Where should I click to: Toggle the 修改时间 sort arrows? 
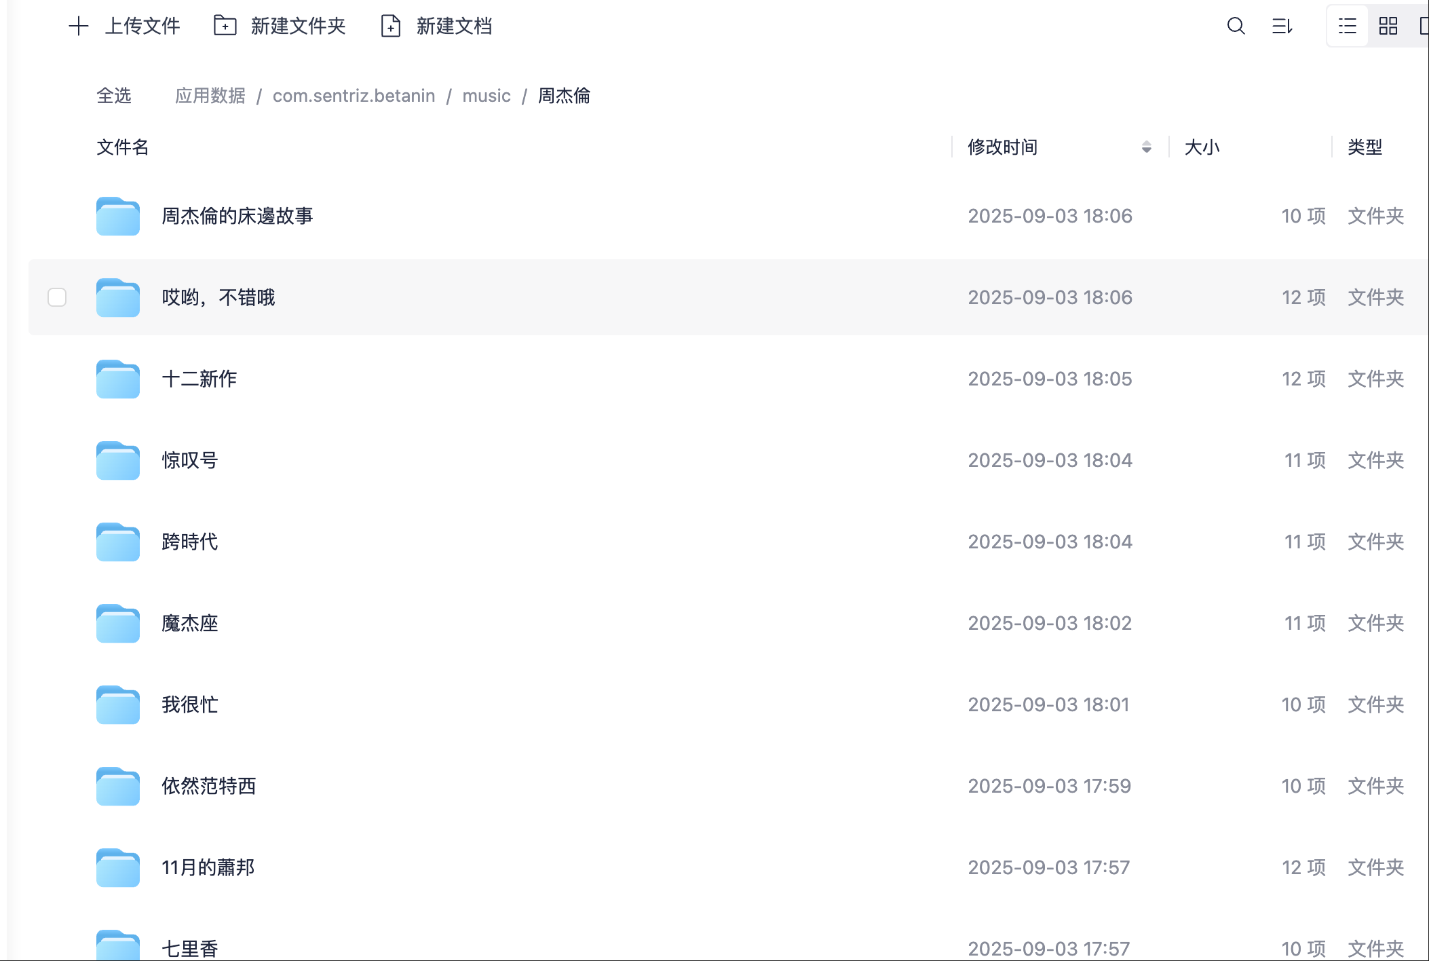pyautogui.click(x=1146, y=147)
